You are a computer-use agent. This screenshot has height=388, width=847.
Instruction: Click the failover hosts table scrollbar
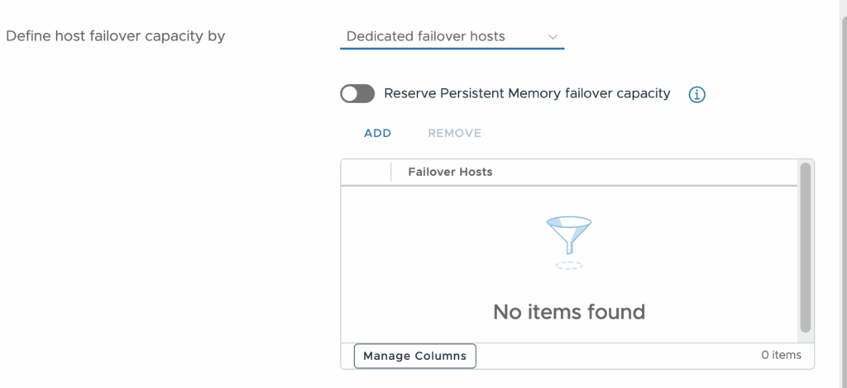(806, 248)
